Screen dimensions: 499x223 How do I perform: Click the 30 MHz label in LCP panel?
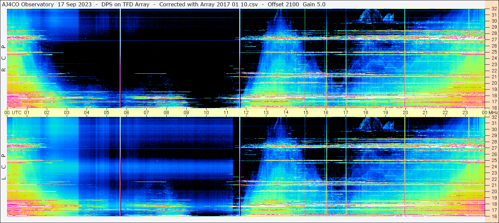pyautogui.click(x=493, y=129)
